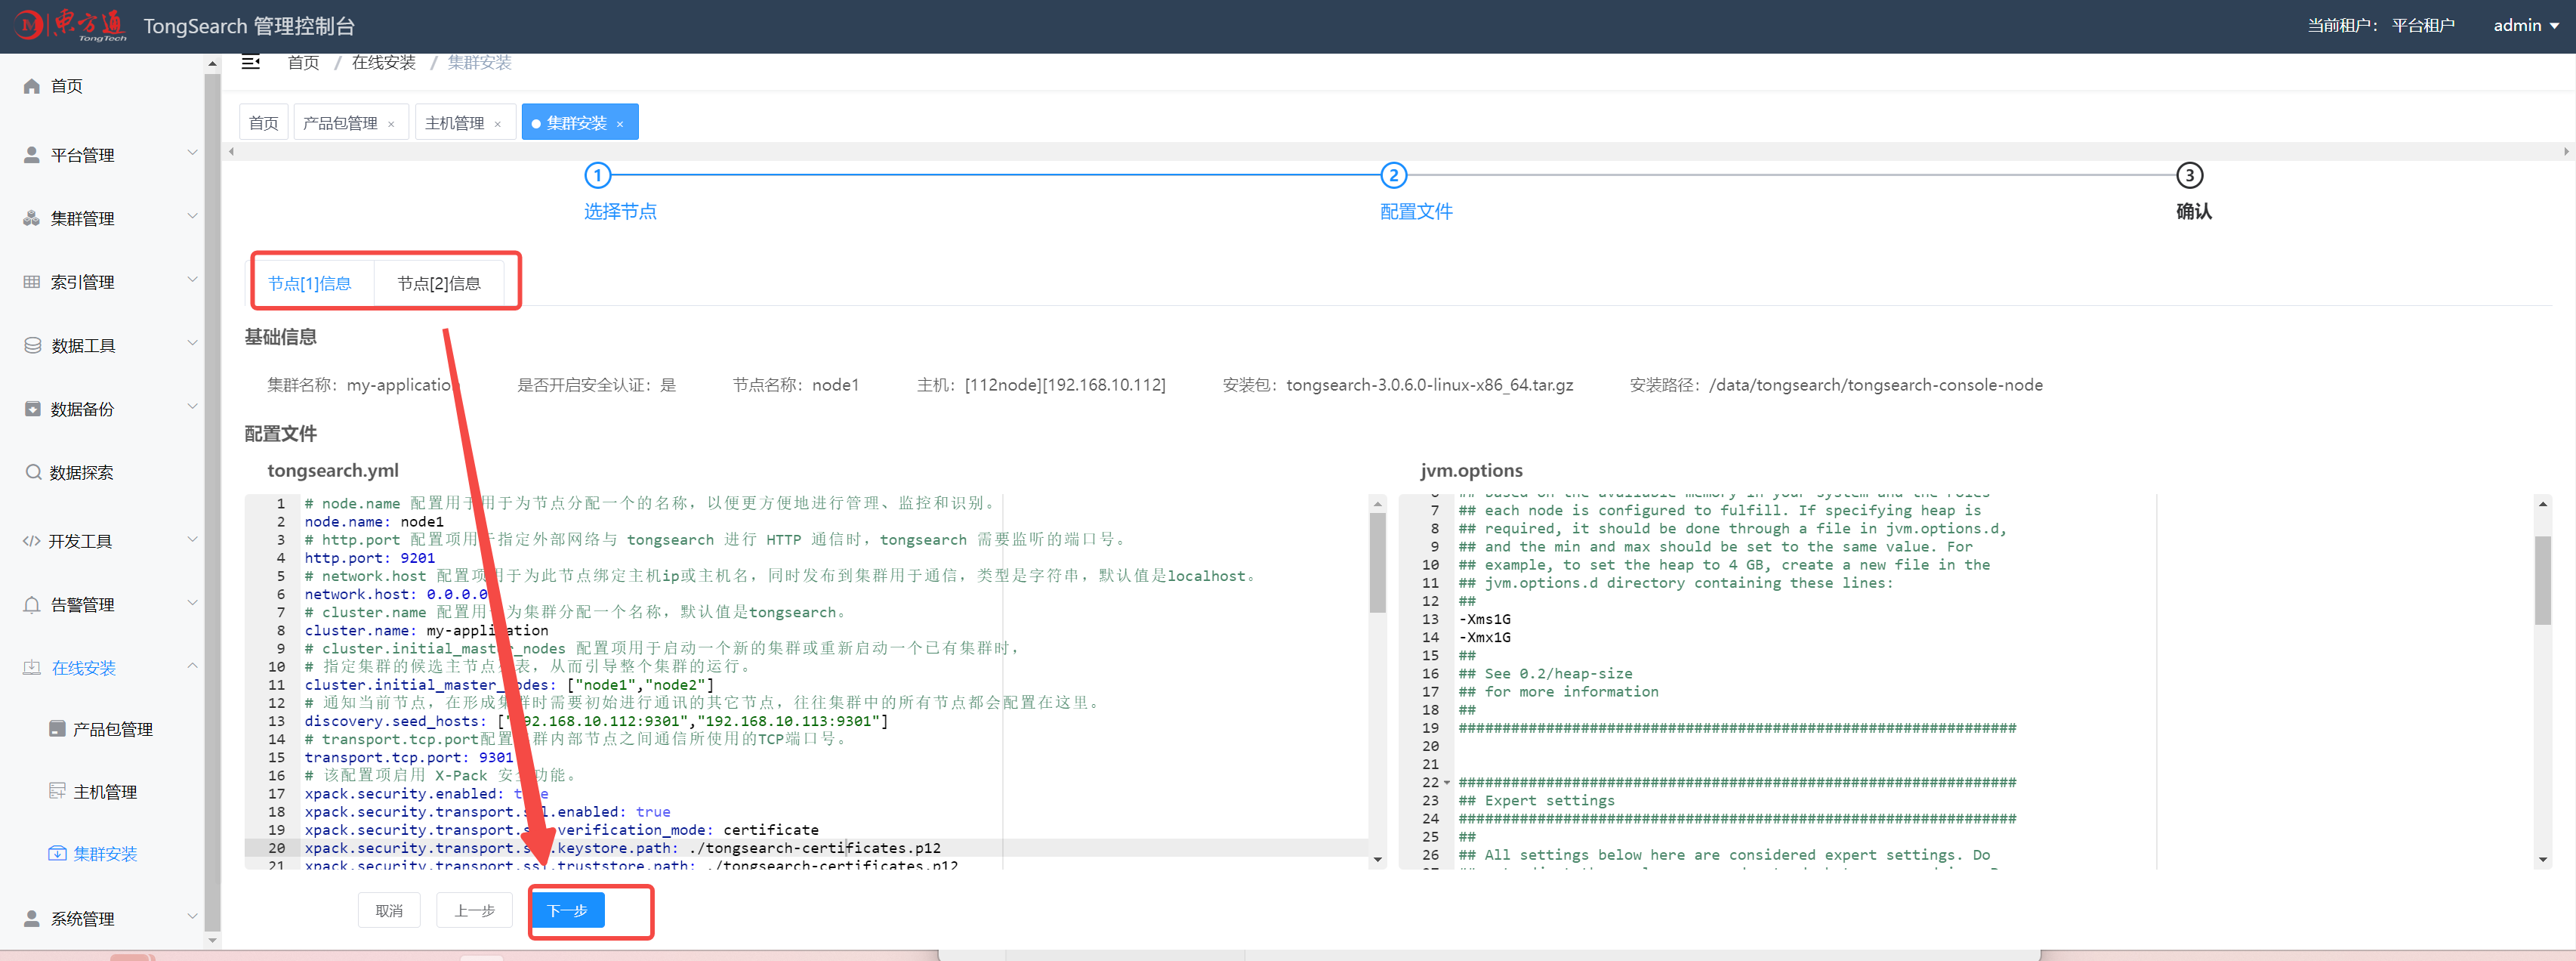This screenshot has width=2576, height=961.
Task: Click the 取消 button
Action: tap(389, 910)
